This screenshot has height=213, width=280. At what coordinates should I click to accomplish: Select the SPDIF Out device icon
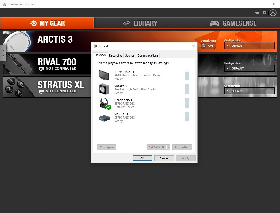coord(104,118)
